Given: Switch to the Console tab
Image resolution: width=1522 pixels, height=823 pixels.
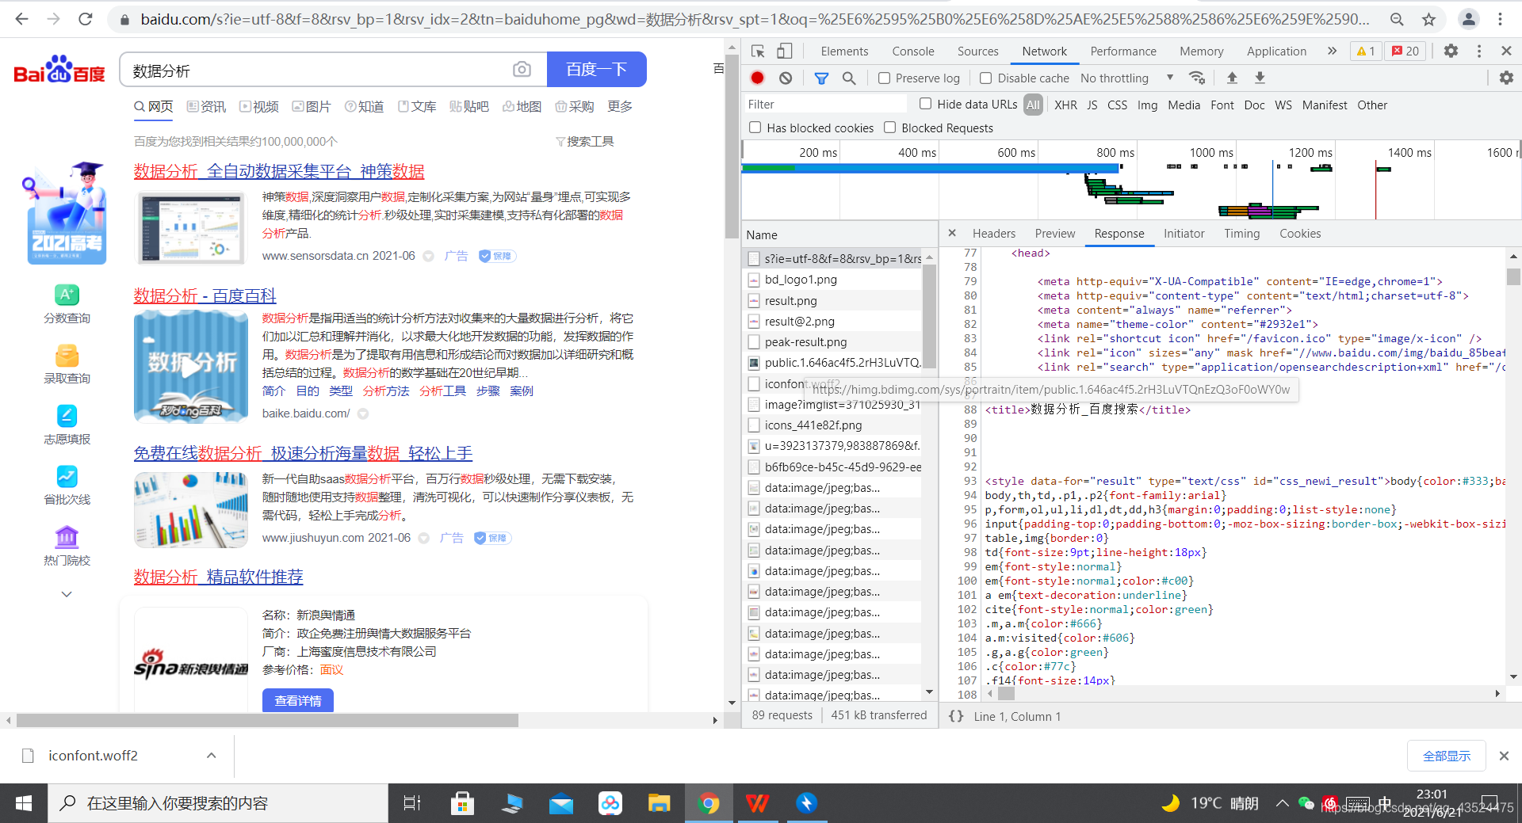Looking at the screenshot, I should point(913,51).
